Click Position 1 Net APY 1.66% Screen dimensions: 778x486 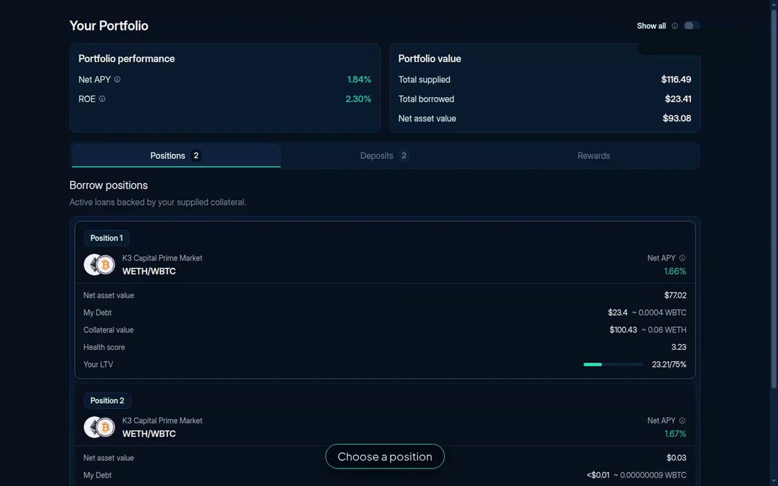pos(675,271)
